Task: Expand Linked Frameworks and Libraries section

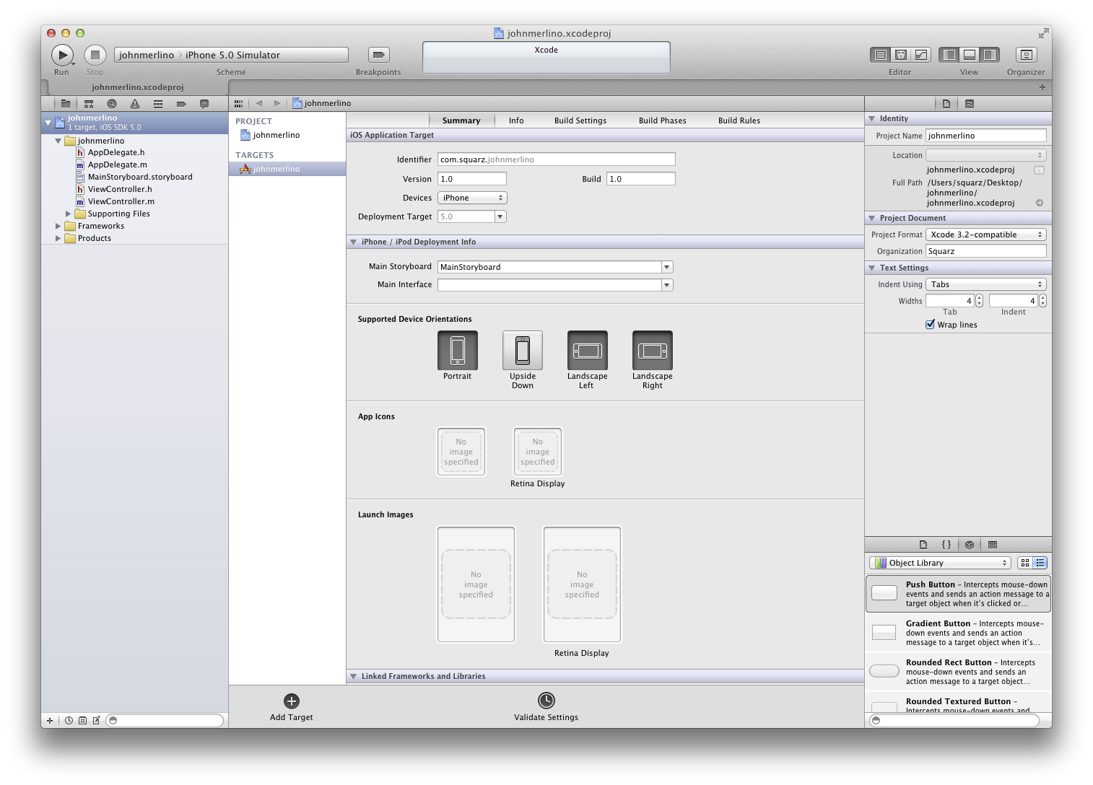Action: tap(354, 676)
